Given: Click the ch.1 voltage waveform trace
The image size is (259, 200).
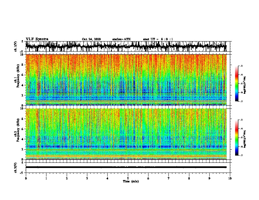Looking at the screenshot, I should 126,46.
